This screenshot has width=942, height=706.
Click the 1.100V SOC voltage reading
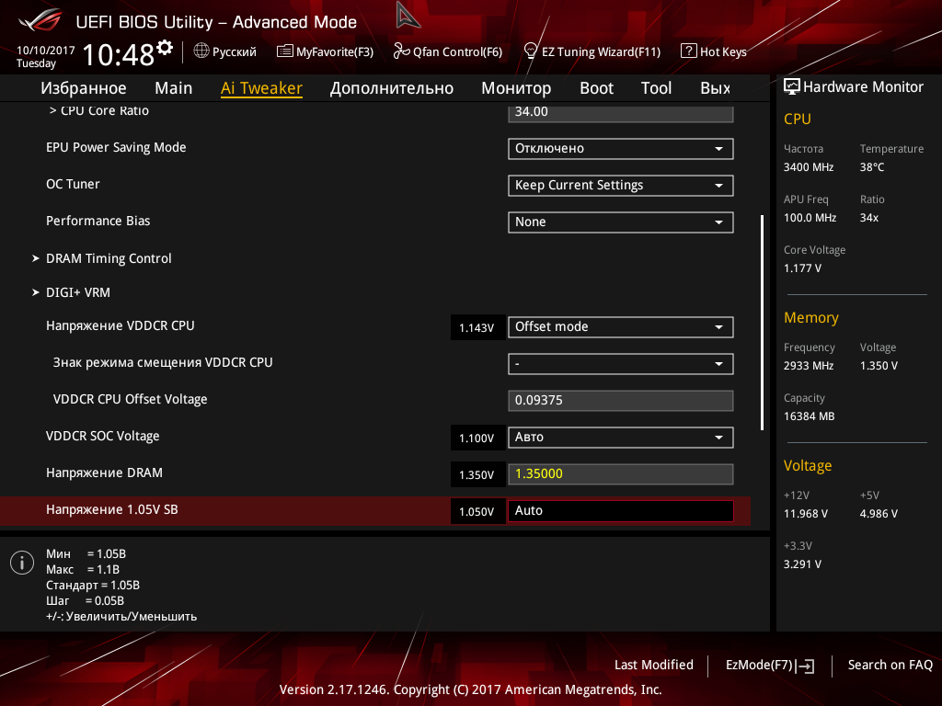(477, 438)
